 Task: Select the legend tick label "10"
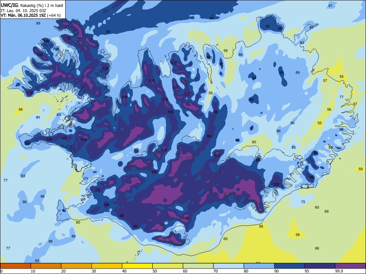(33, 271)
